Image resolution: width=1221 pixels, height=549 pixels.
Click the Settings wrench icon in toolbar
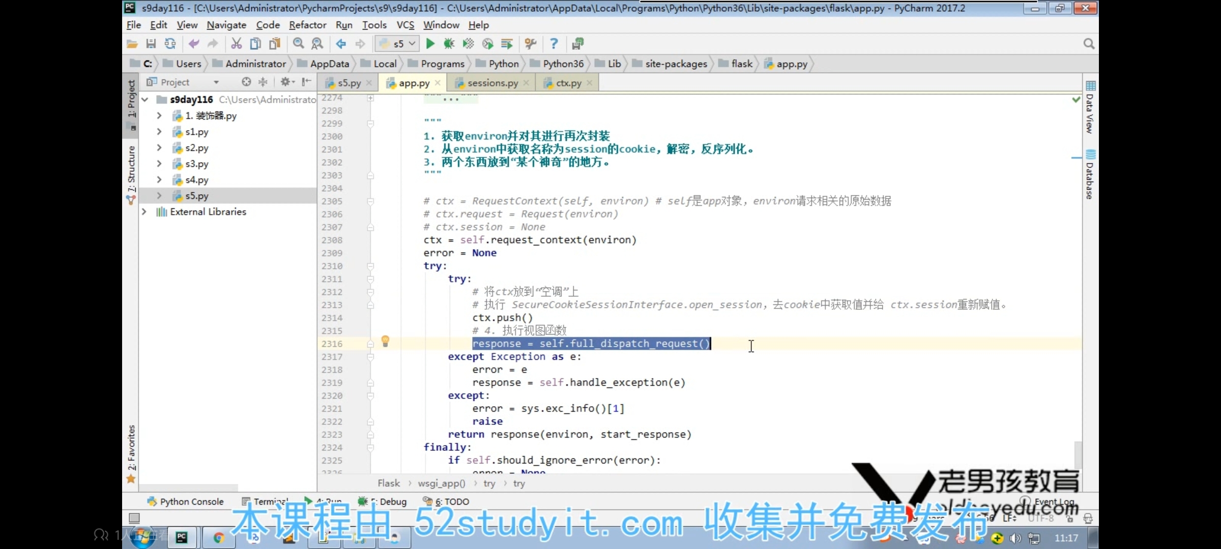coord(531,44)
